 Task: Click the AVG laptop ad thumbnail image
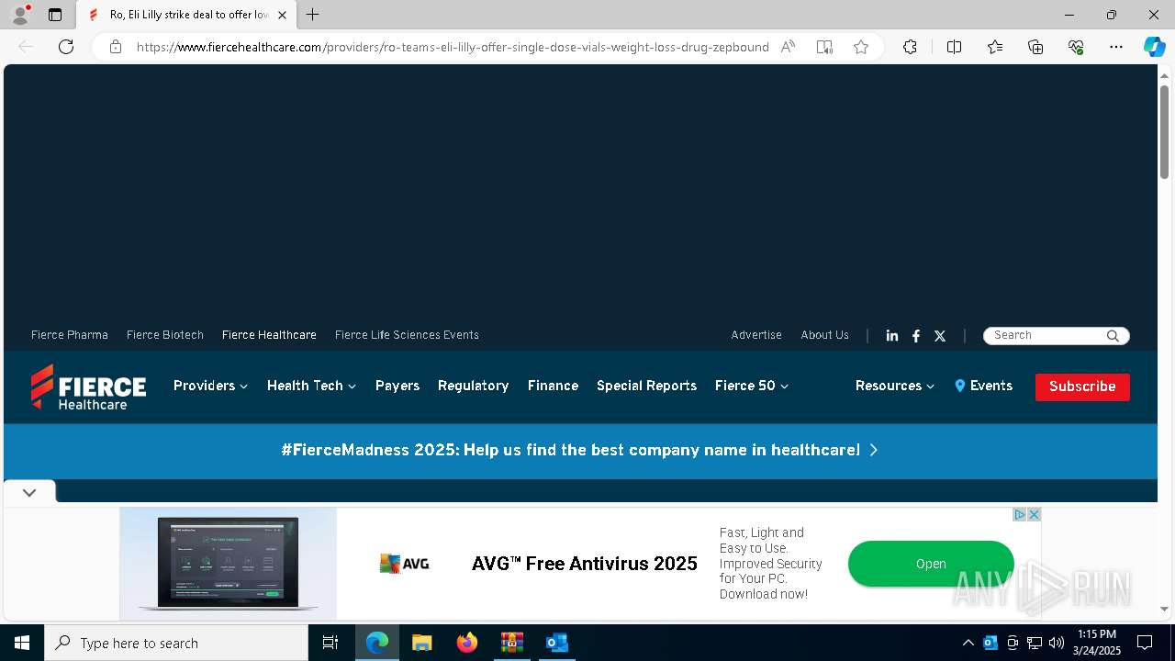[229, 564]
